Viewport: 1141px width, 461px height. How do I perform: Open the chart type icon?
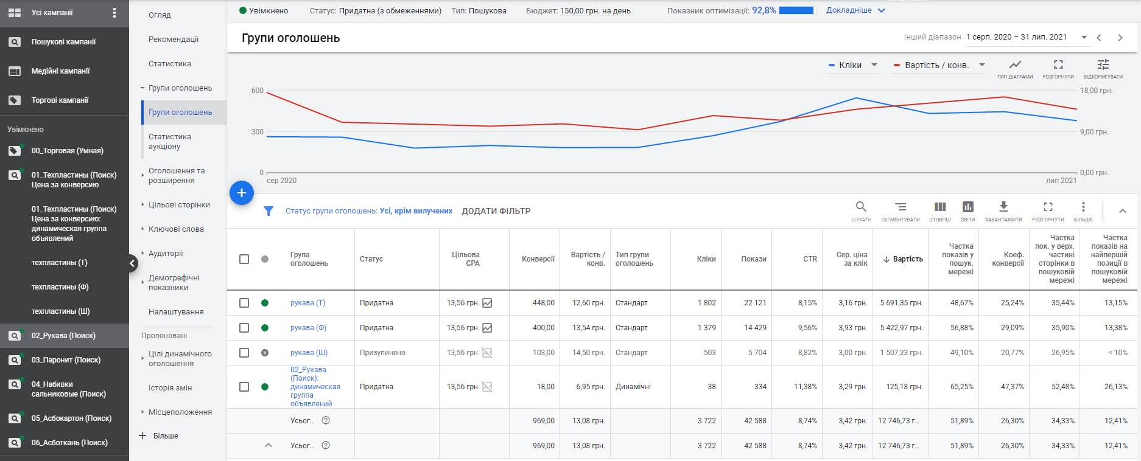pyautogui.click(x=1015, y=64)
